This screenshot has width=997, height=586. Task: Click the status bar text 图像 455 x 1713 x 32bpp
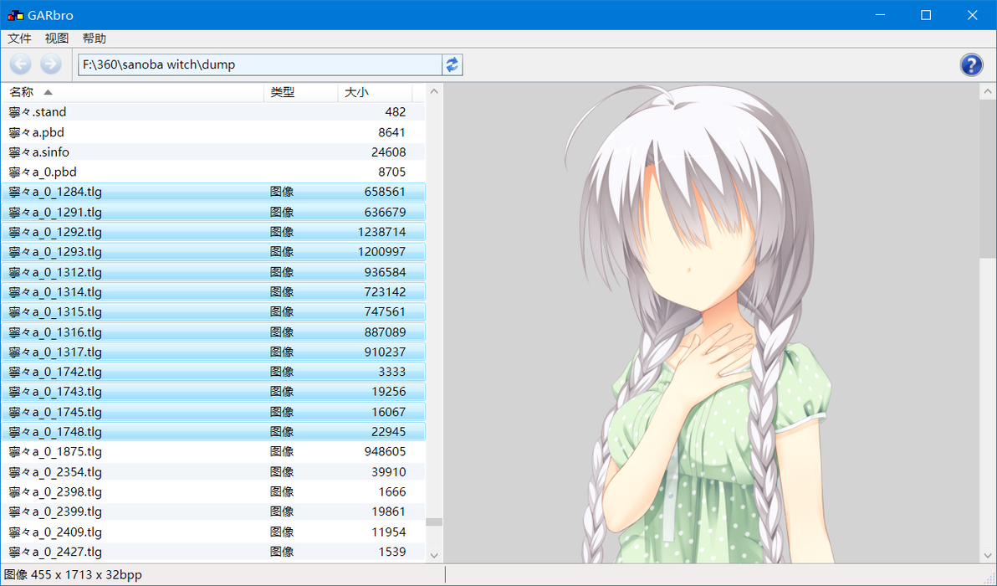[x=73, y=574]
